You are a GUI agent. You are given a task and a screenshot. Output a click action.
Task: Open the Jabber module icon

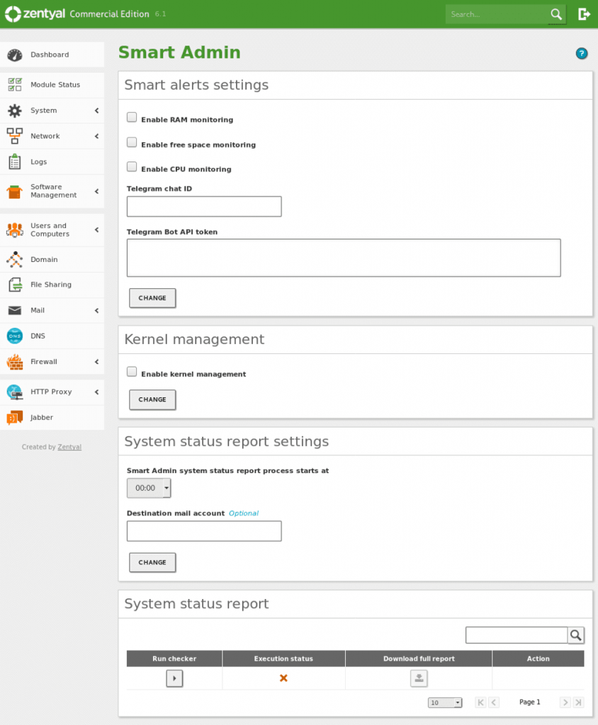[15, 418]
